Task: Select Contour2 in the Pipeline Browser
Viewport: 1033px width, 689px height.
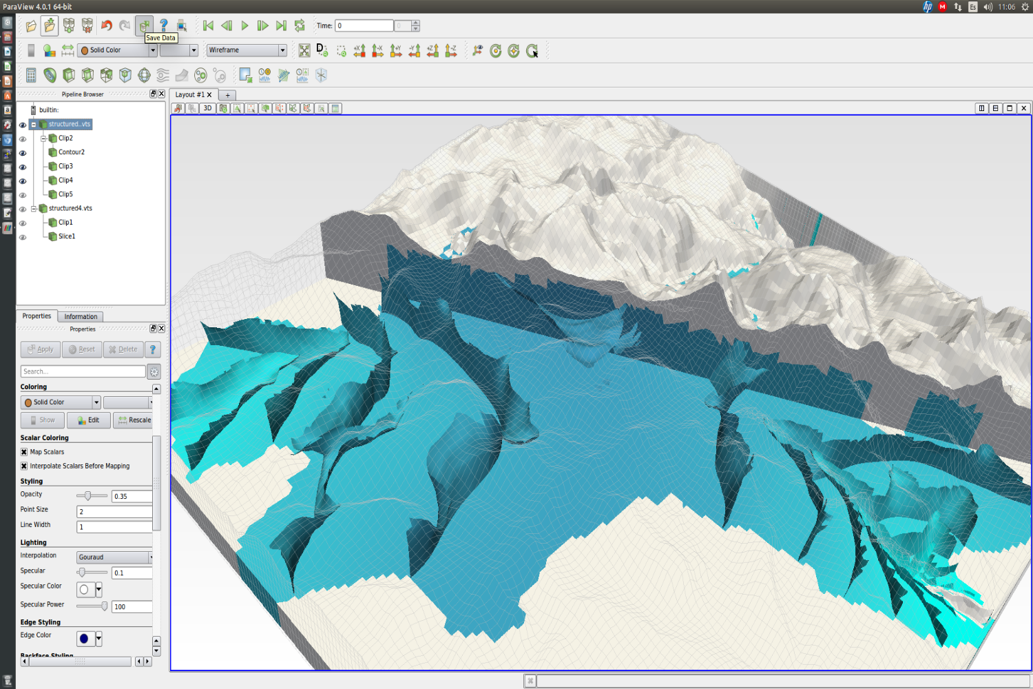Action: pyautogui.click(x=72, y=152)
